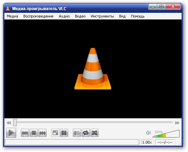Viewport: 188px width, 152px height.
Task: Expand the Аудио menu
Action: coord(64,16)
